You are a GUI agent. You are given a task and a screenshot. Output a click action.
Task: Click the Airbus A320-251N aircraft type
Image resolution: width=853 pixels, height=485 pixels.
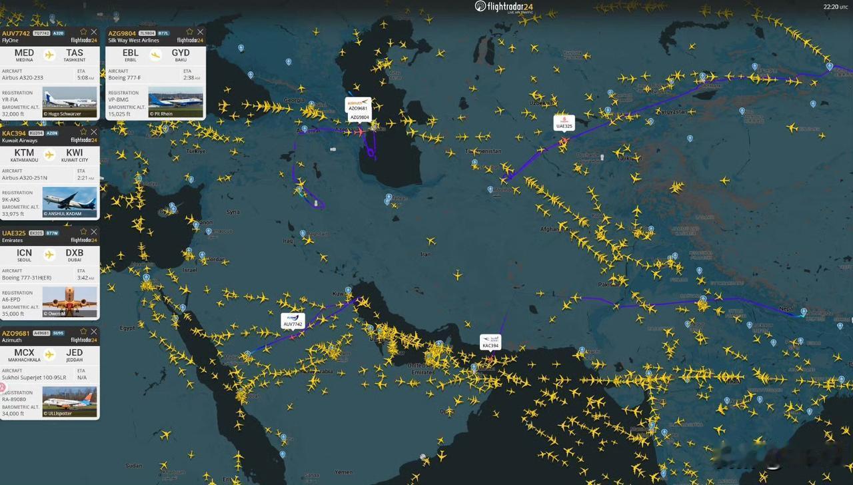(25, 178)
